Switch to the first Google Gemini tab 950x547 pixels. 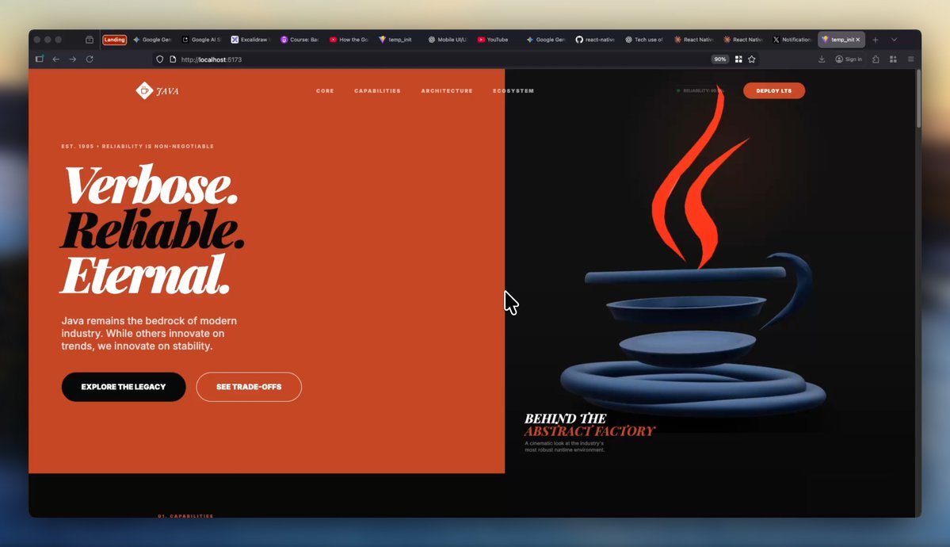click(152, 40)
